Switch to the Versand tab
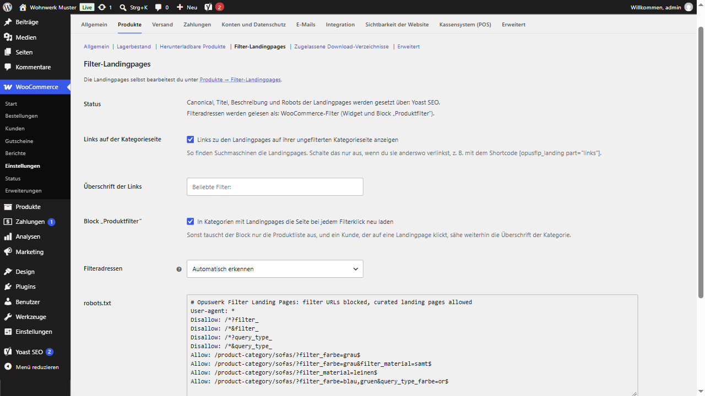The width and height of the screenshot is (705, 396). tap(162, 25)
